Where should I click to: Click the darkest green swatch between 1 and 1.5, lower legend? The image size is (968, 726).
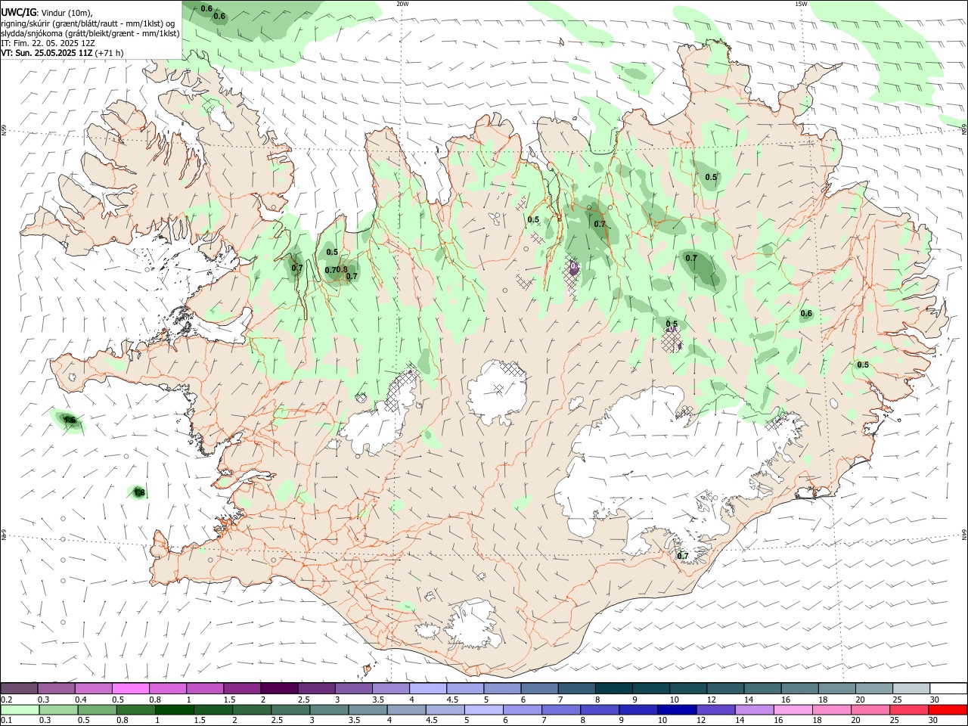[175, 710]
